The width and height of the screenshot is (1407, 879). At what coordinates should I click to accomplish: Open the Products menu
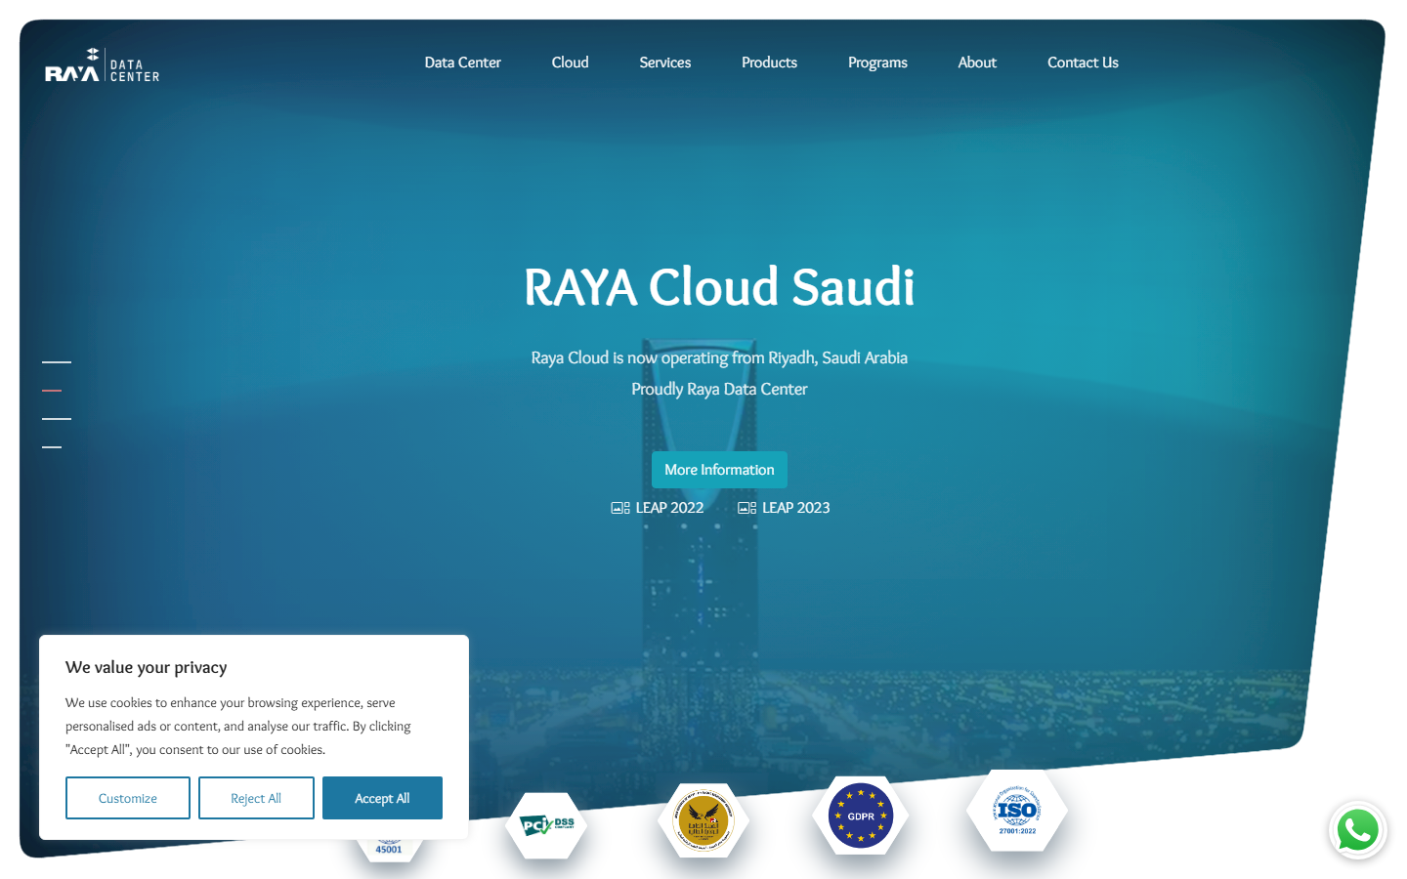(769, 63)
